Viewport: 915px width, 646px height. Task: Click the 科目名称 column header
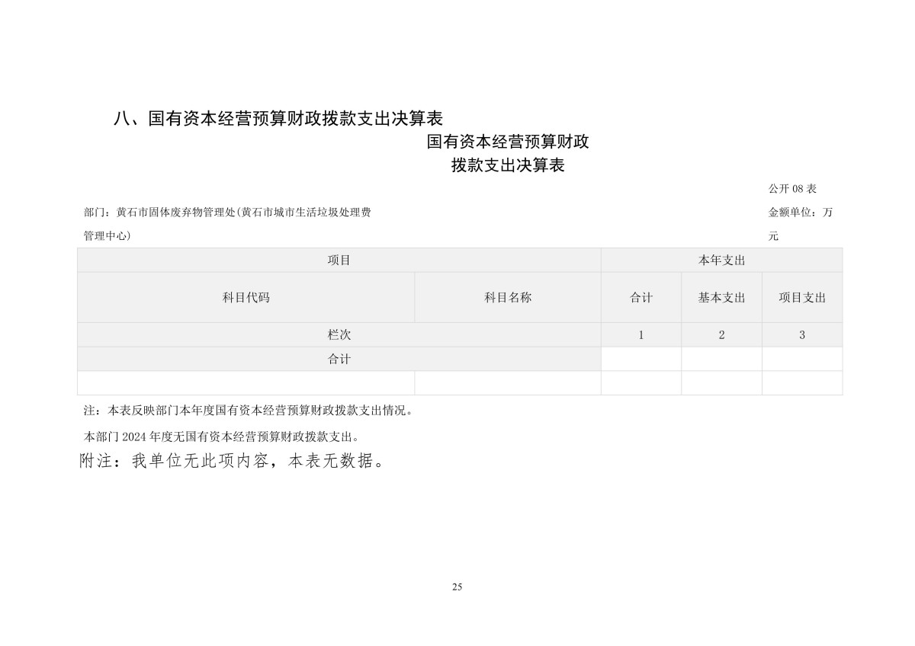pos(508,298)
